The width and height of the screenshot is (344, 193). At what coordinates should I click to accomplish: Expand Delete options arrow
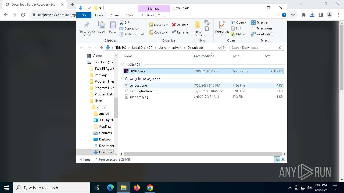pos(188,25)
